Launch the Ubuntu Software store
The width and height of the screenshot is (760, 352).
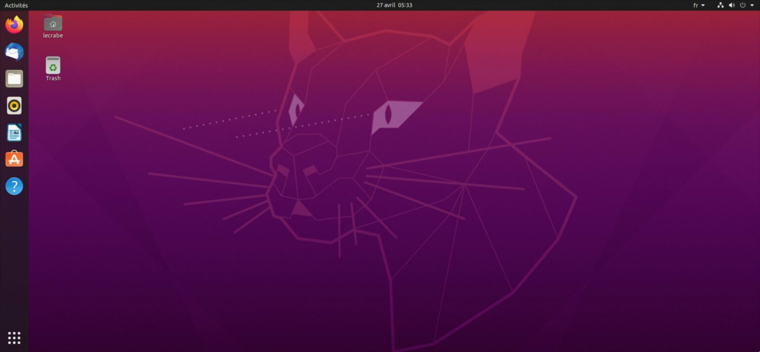[14, 159]
